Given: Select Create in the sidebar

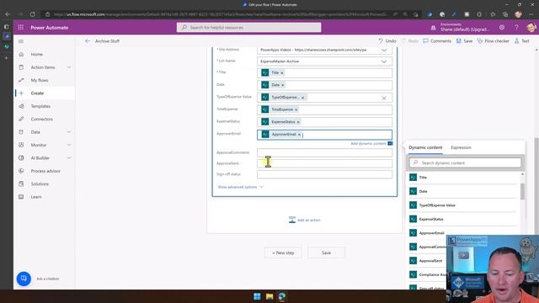Looking at the screenshot, I should [x=37, y=93].
